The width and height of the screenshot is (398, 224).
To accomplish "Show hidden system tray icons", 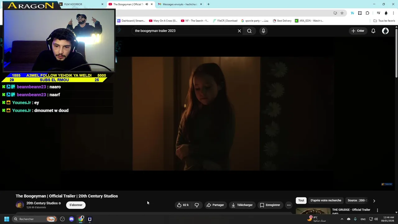I will coord(342,219).
